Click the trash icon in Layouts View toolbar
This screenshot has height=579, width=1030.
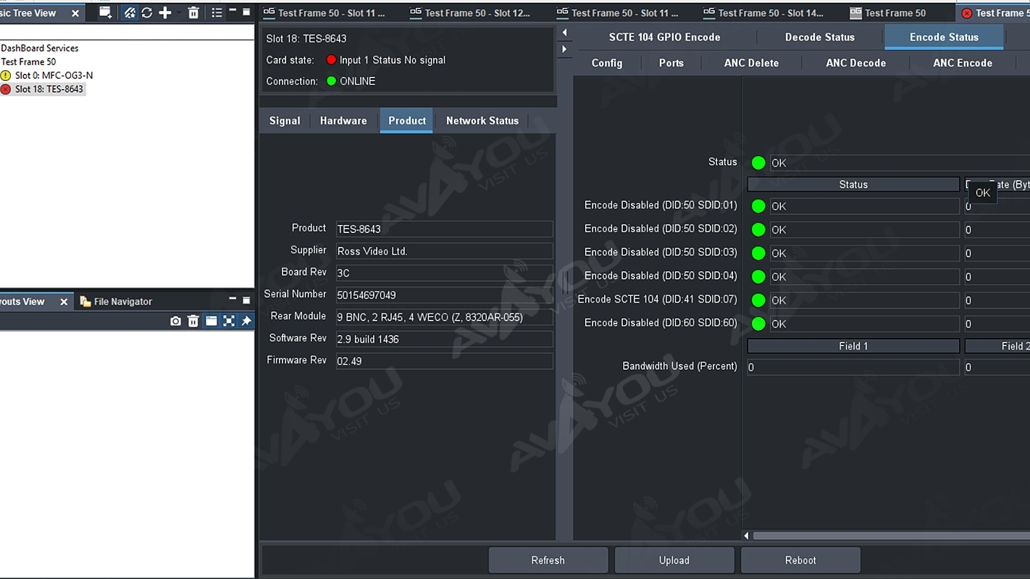point(193,321)
